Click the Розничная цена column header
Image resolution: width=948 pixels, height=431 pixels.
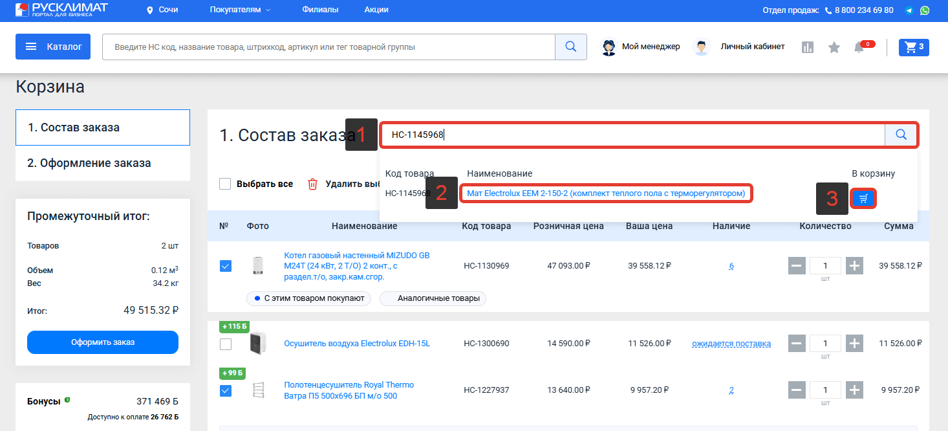tap(568, 226)
